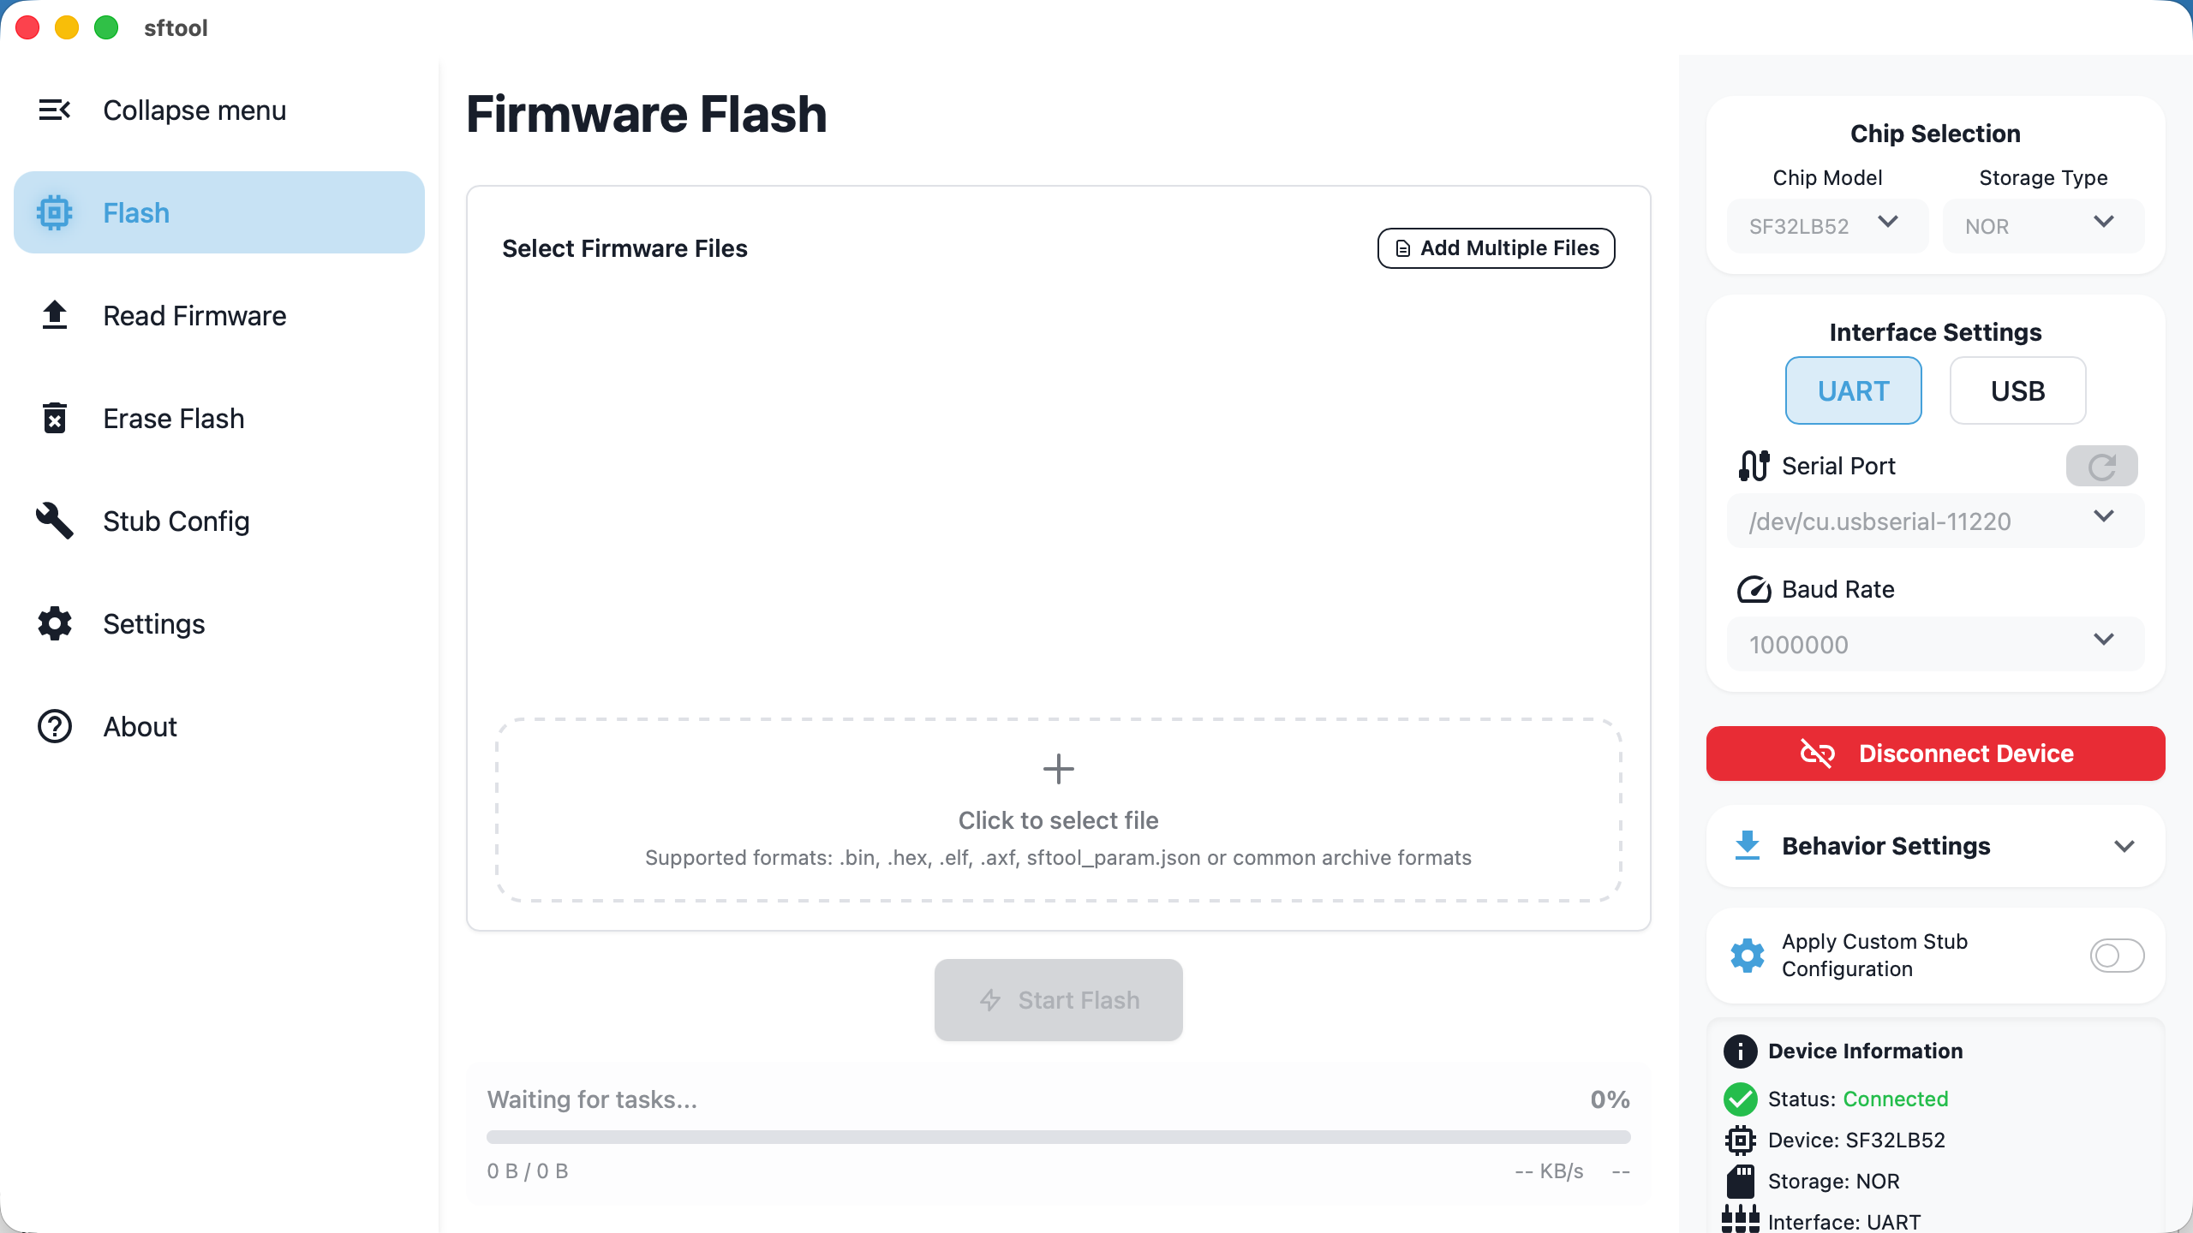
Task: Open the Serial Port selection field
Action: tap(1934, 521)
